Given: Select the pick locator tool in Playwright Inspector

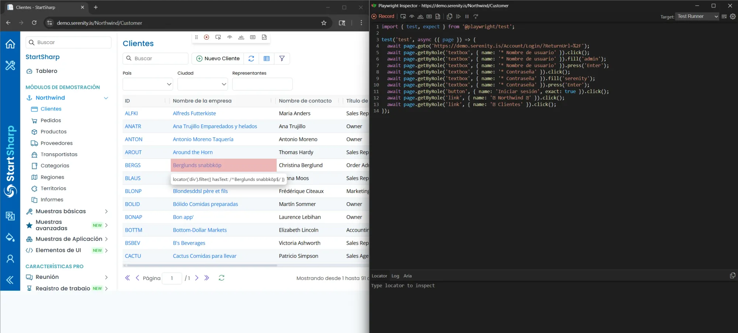Looking at the screenshot, I should click(403, 17).
